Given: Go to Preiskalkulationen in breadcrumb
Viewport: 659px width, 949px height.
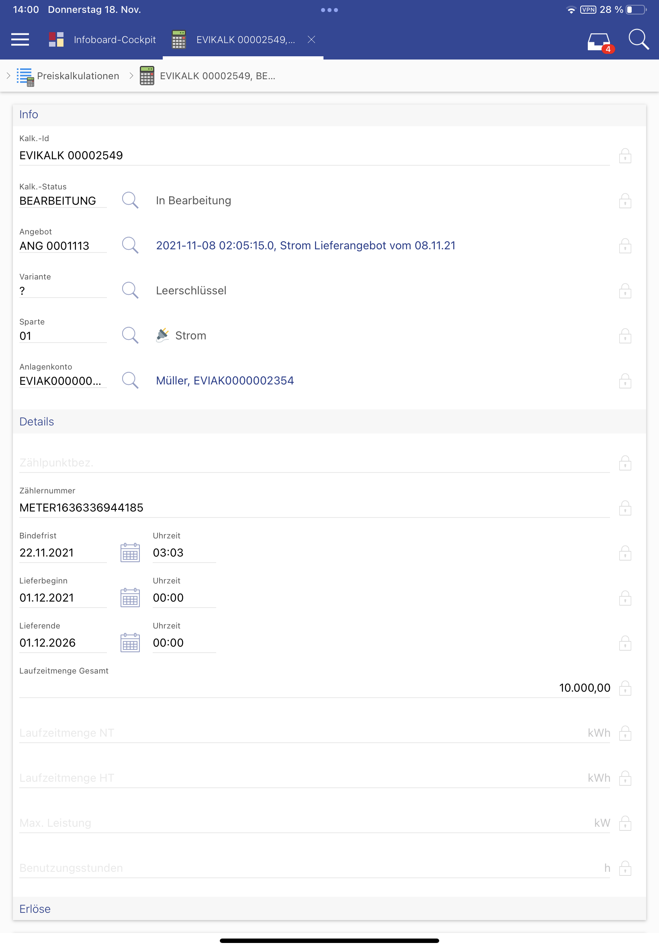Looking at the screenshot, I should tap(78, 76).
